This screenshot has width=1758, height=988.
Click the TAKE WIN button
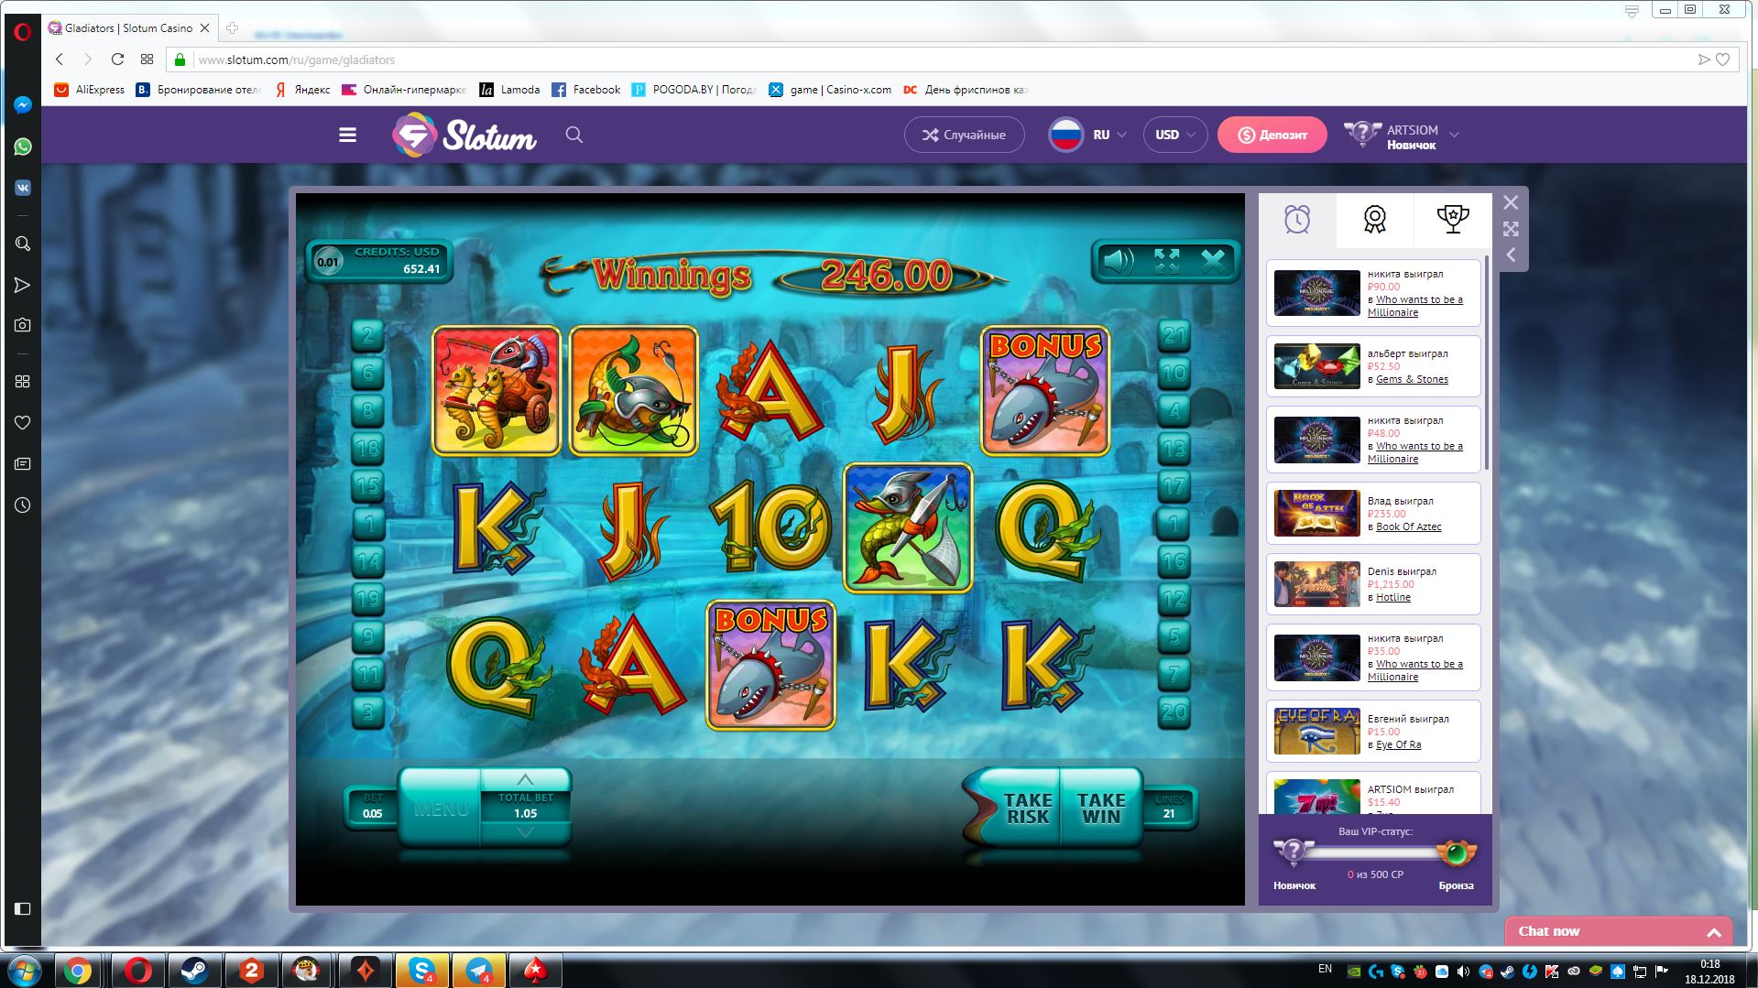click(x=1101, y=809)
